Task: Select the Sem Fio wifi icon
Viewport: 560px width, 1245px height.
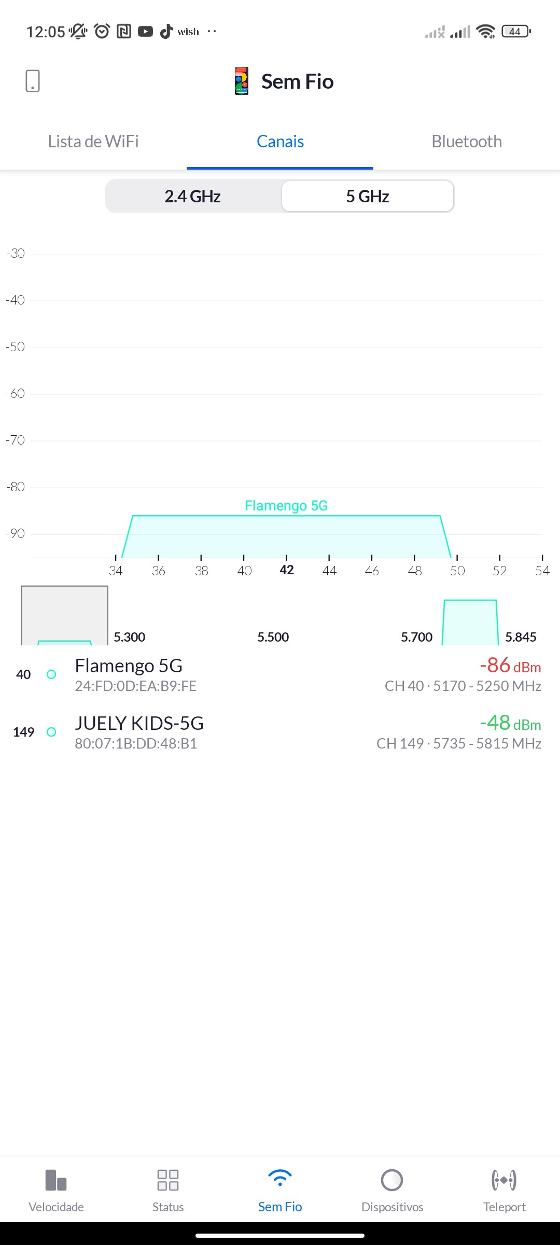Action: (x=280, y=1179)
